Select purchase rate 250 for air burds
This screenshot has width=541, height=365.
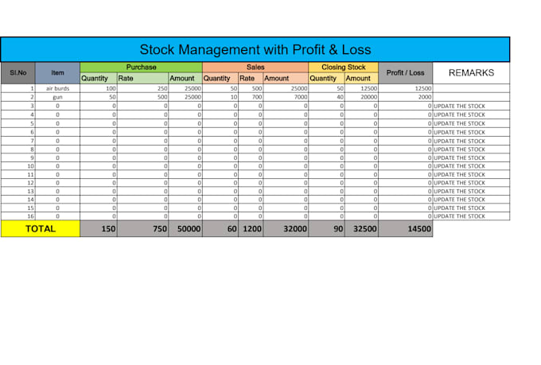tap(142, 88)
